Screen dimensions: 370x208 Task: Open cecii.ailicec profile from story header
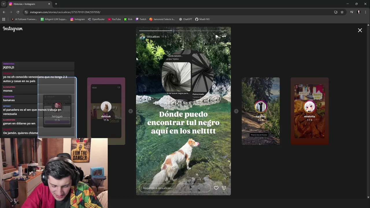tap(153, 37)
